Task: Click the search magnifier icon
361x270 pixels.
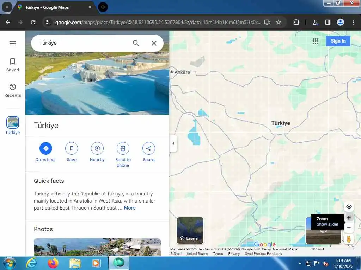Action: coord(136,43)
